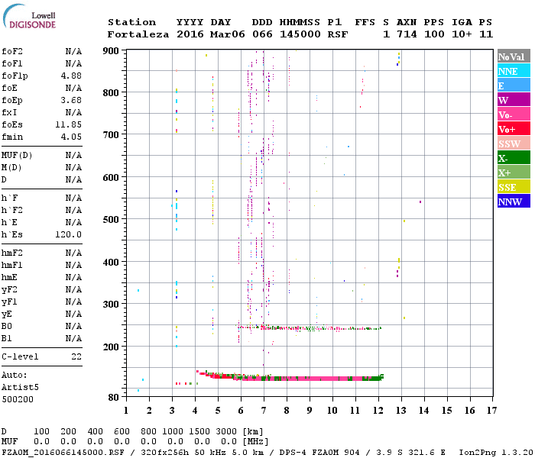Select the Vo+ red legend swatch
535x458 pixels.
point(514,129)
